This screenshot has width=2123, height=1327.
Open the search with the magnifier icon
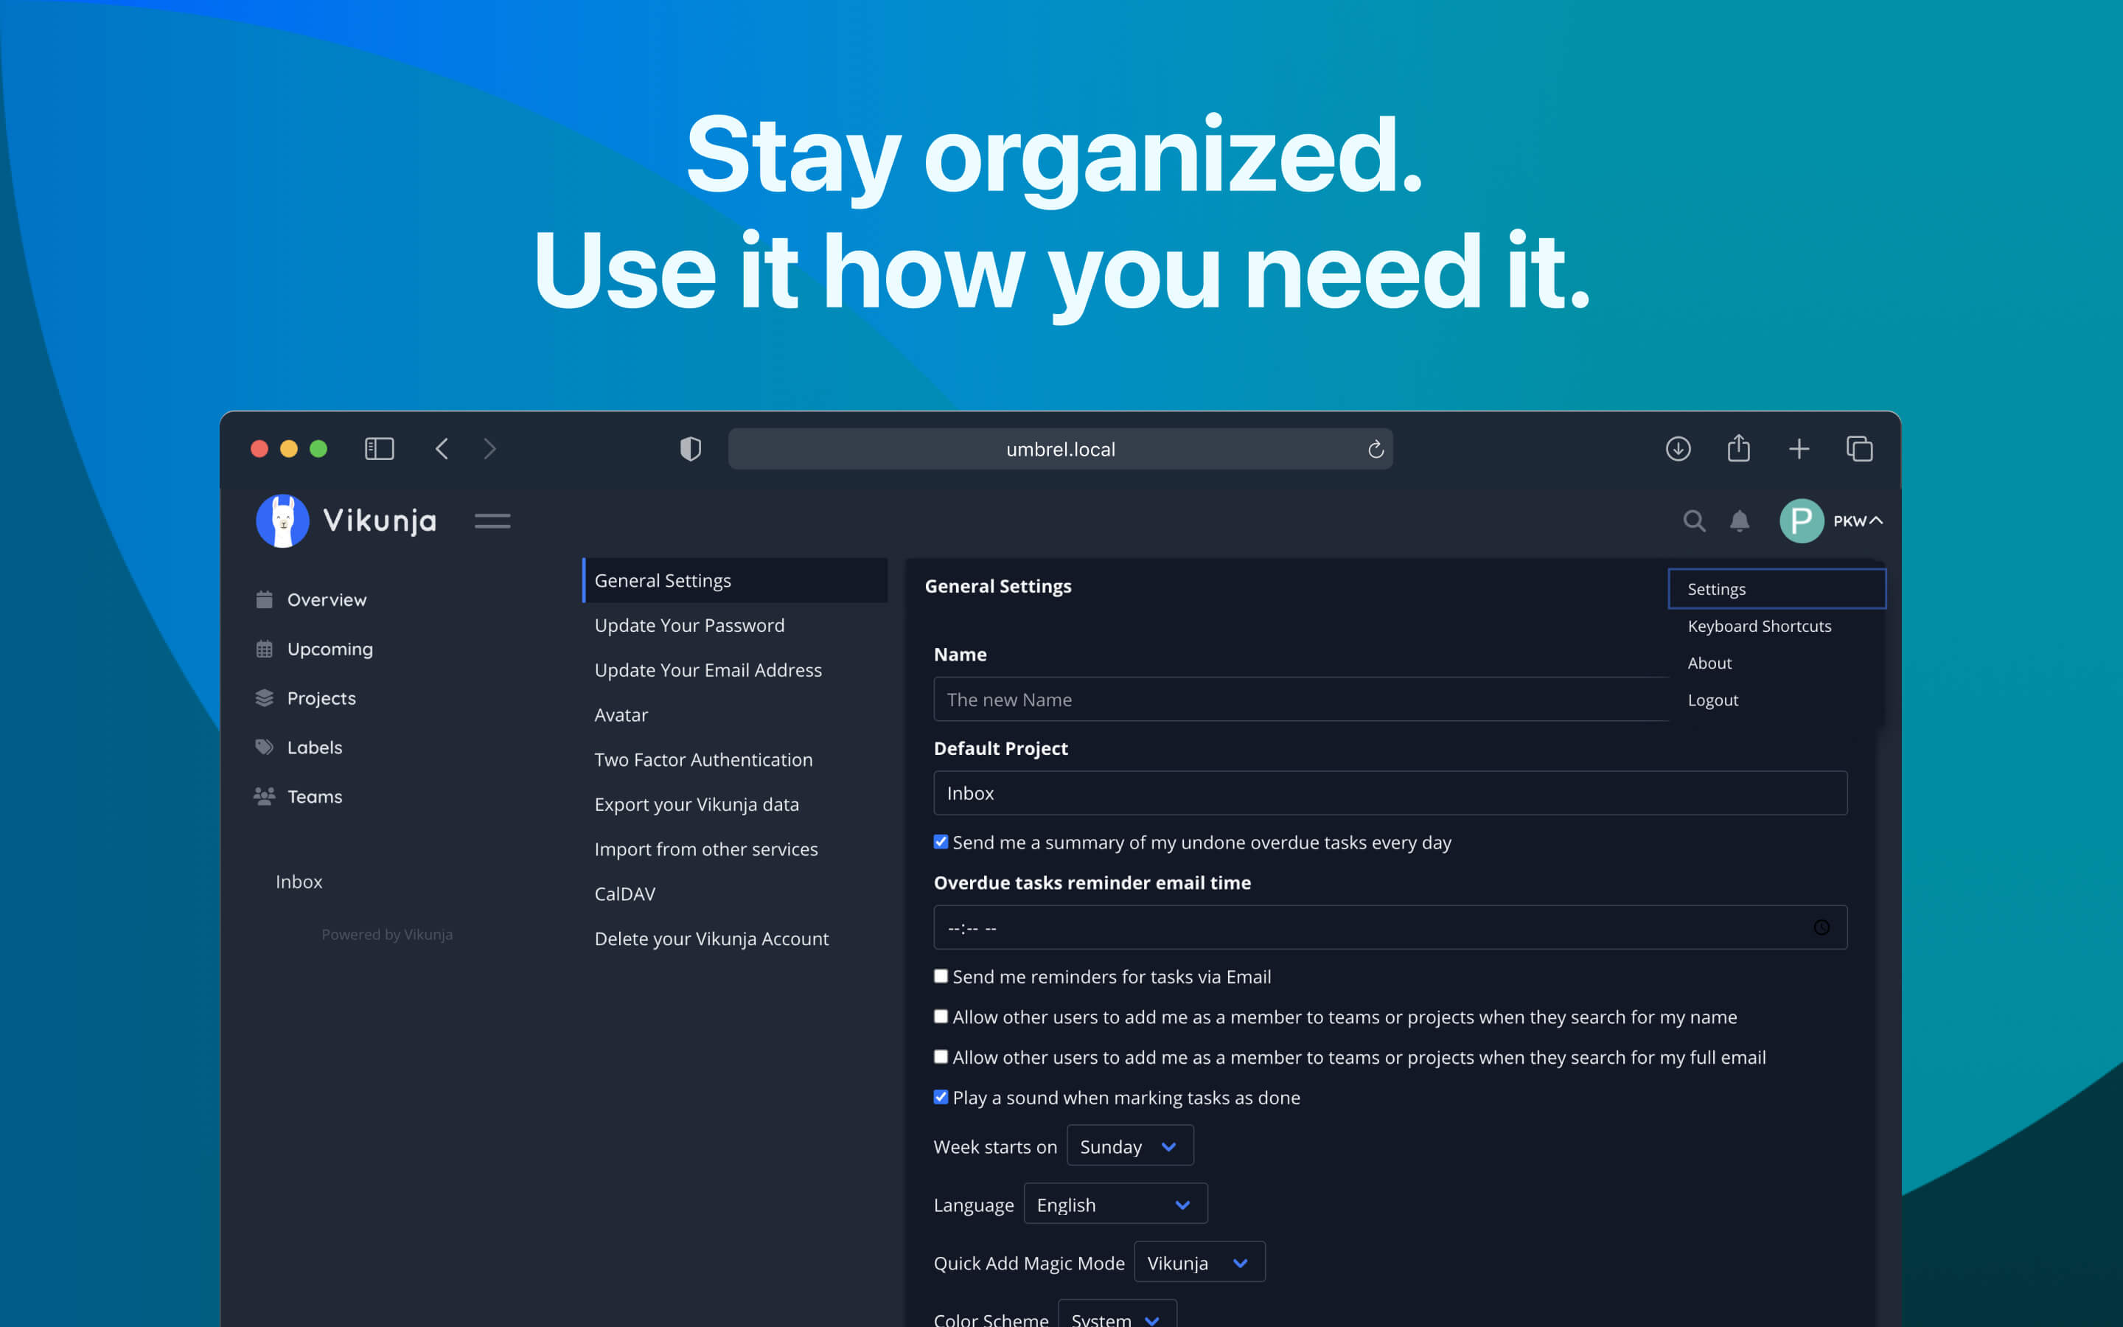pos(1693,520)
